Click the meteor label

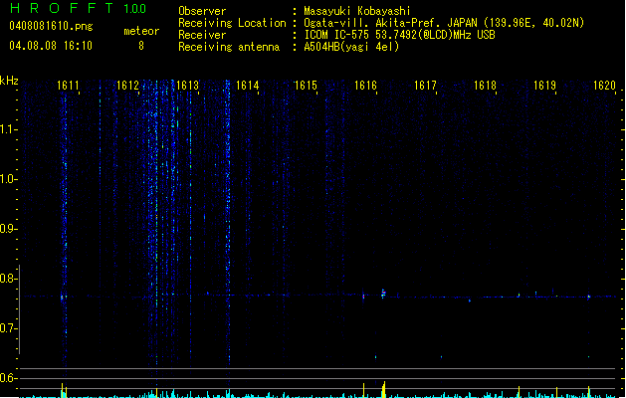click(x=141, y=31)
